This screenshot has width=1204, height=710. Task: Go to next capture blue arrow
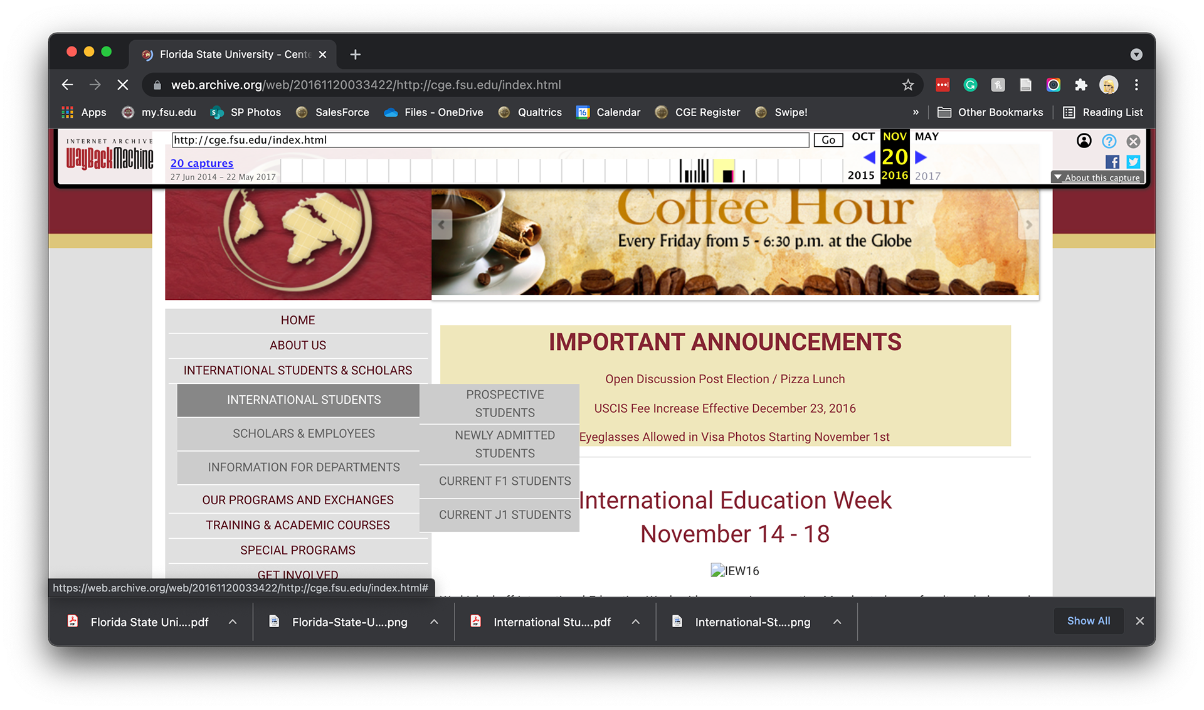point(921,157)
